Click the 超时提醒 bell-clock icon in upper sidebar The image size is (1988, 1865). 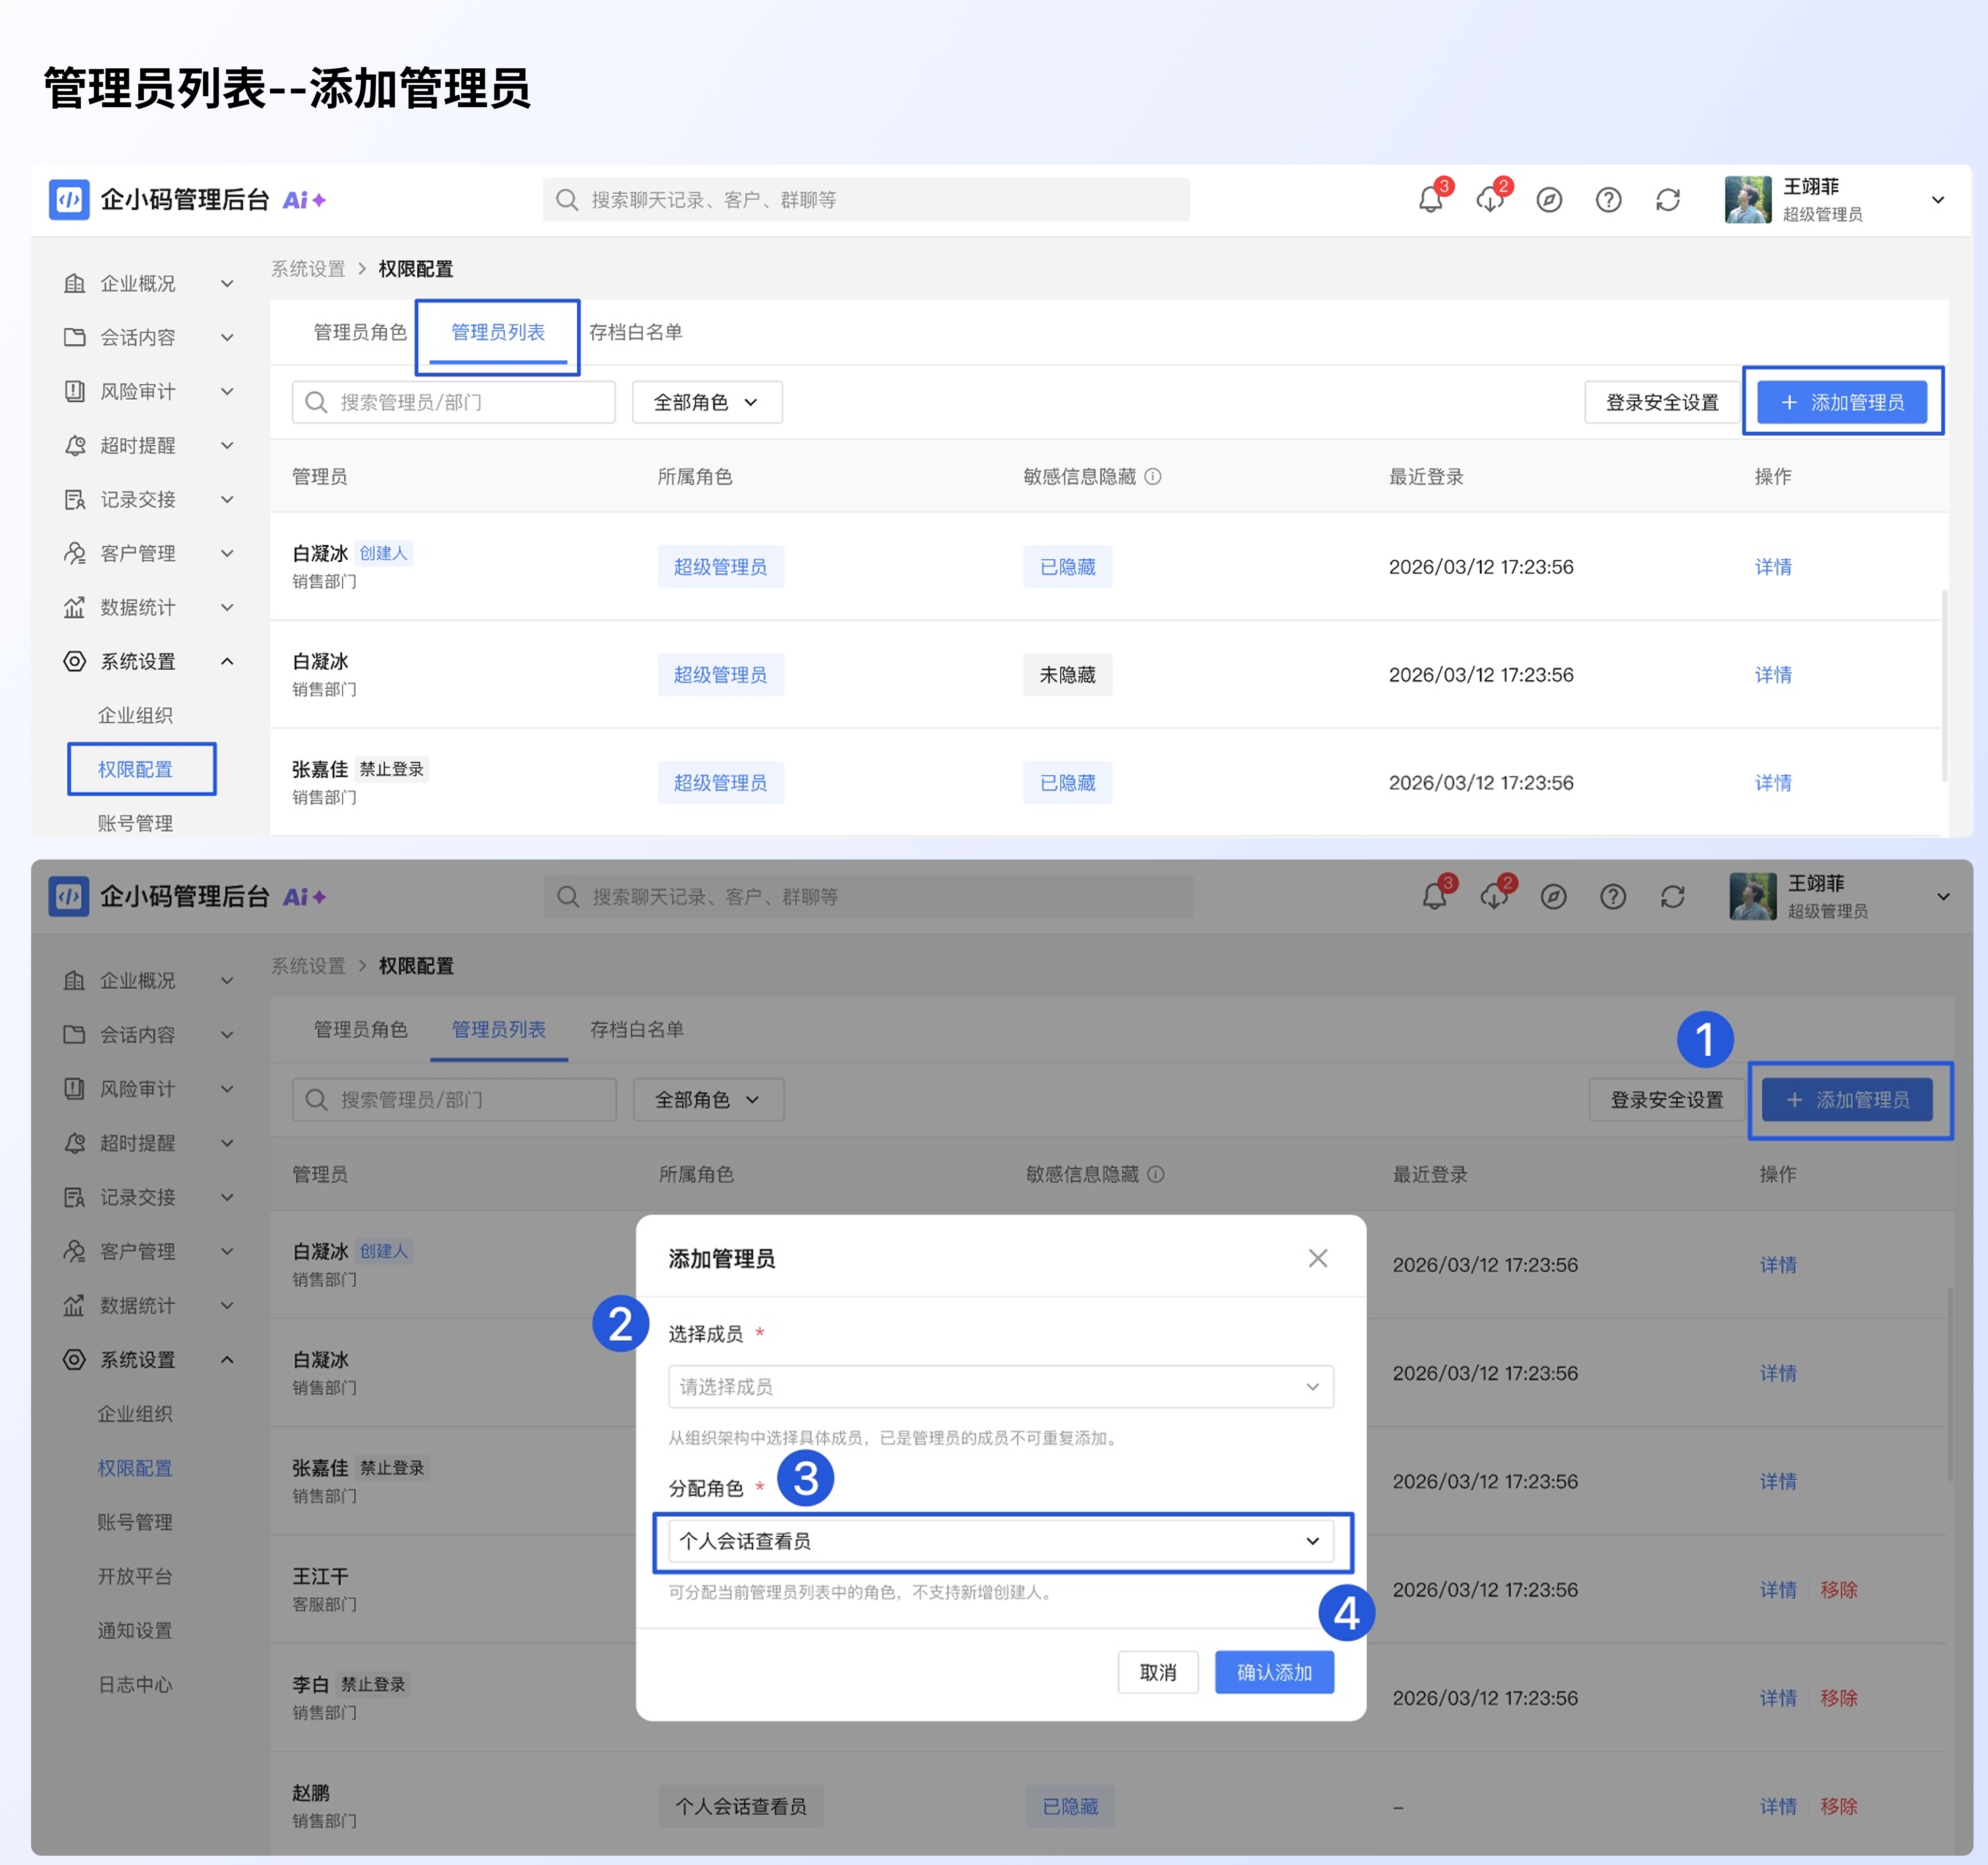click(75, 445)
